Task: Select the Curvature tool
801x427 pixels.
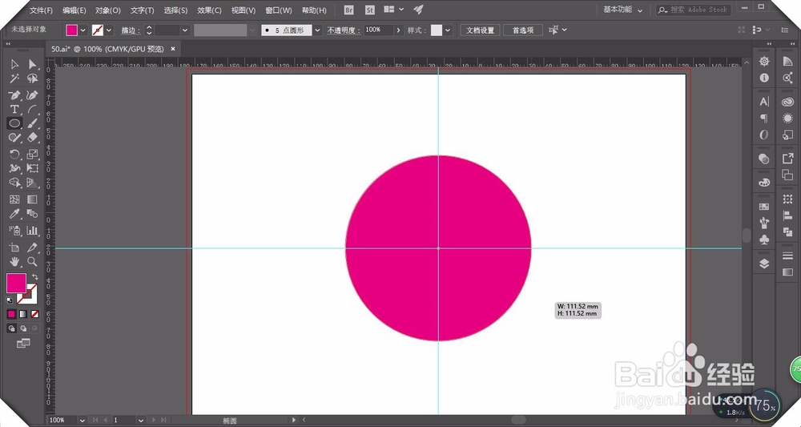Action: [32, 95]
